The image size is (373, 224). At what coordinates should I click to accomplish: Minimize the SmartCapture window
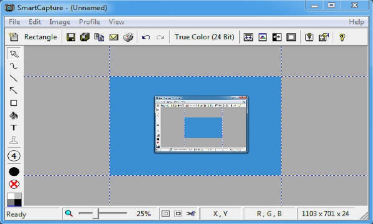click(314, 5)
